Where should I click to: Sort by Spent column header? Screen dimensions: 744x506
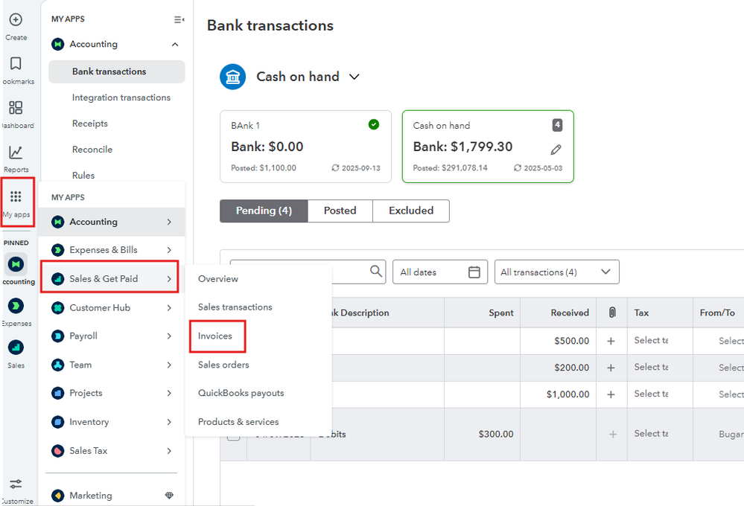[500, 313]
